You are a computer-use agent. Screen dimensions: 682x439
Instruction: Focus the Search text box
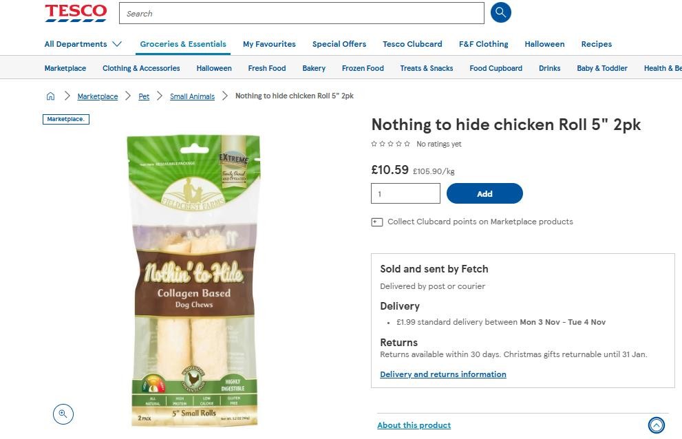click(x=301, y=13)
